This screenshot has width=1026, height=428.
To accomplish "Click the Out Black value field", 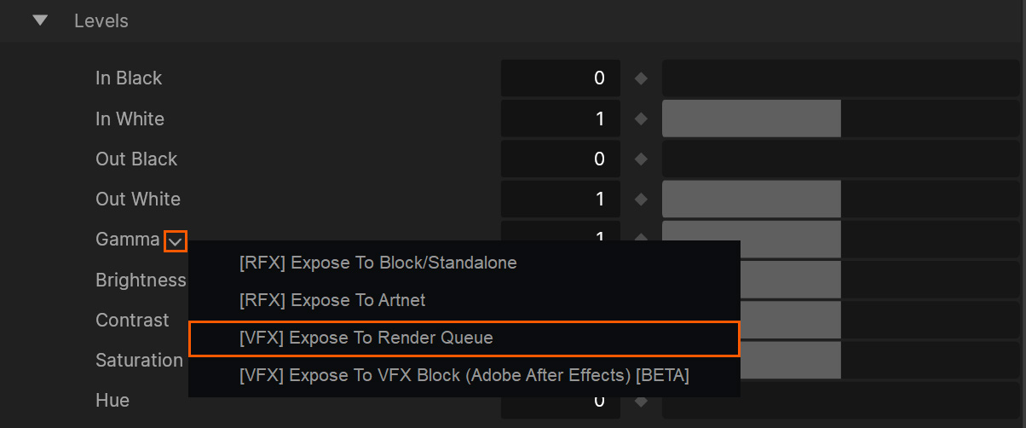I will 560,159.
